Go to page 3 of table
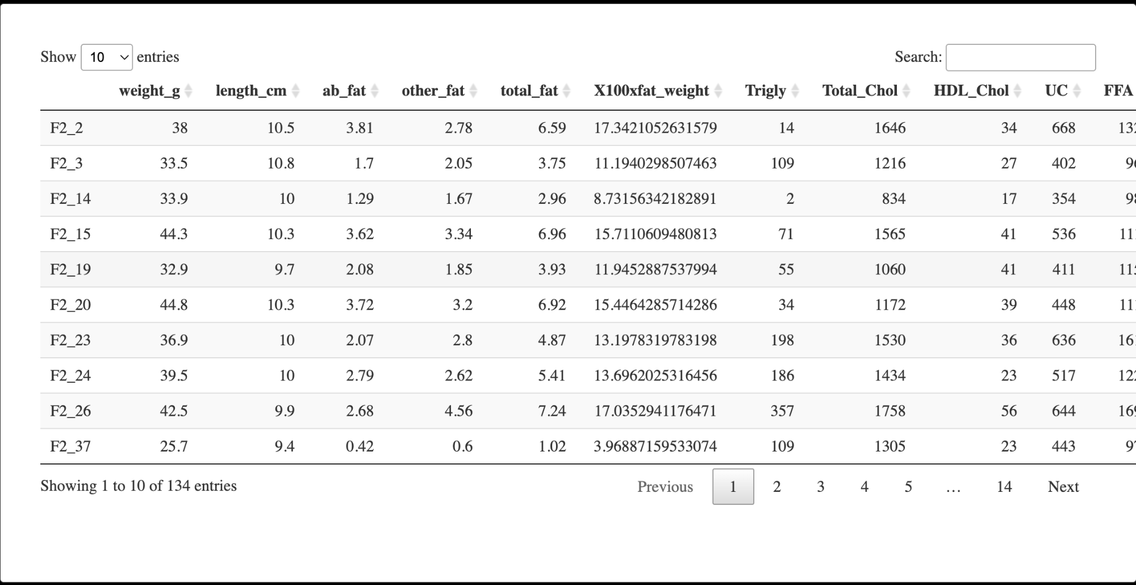 [x=821, y=487]
